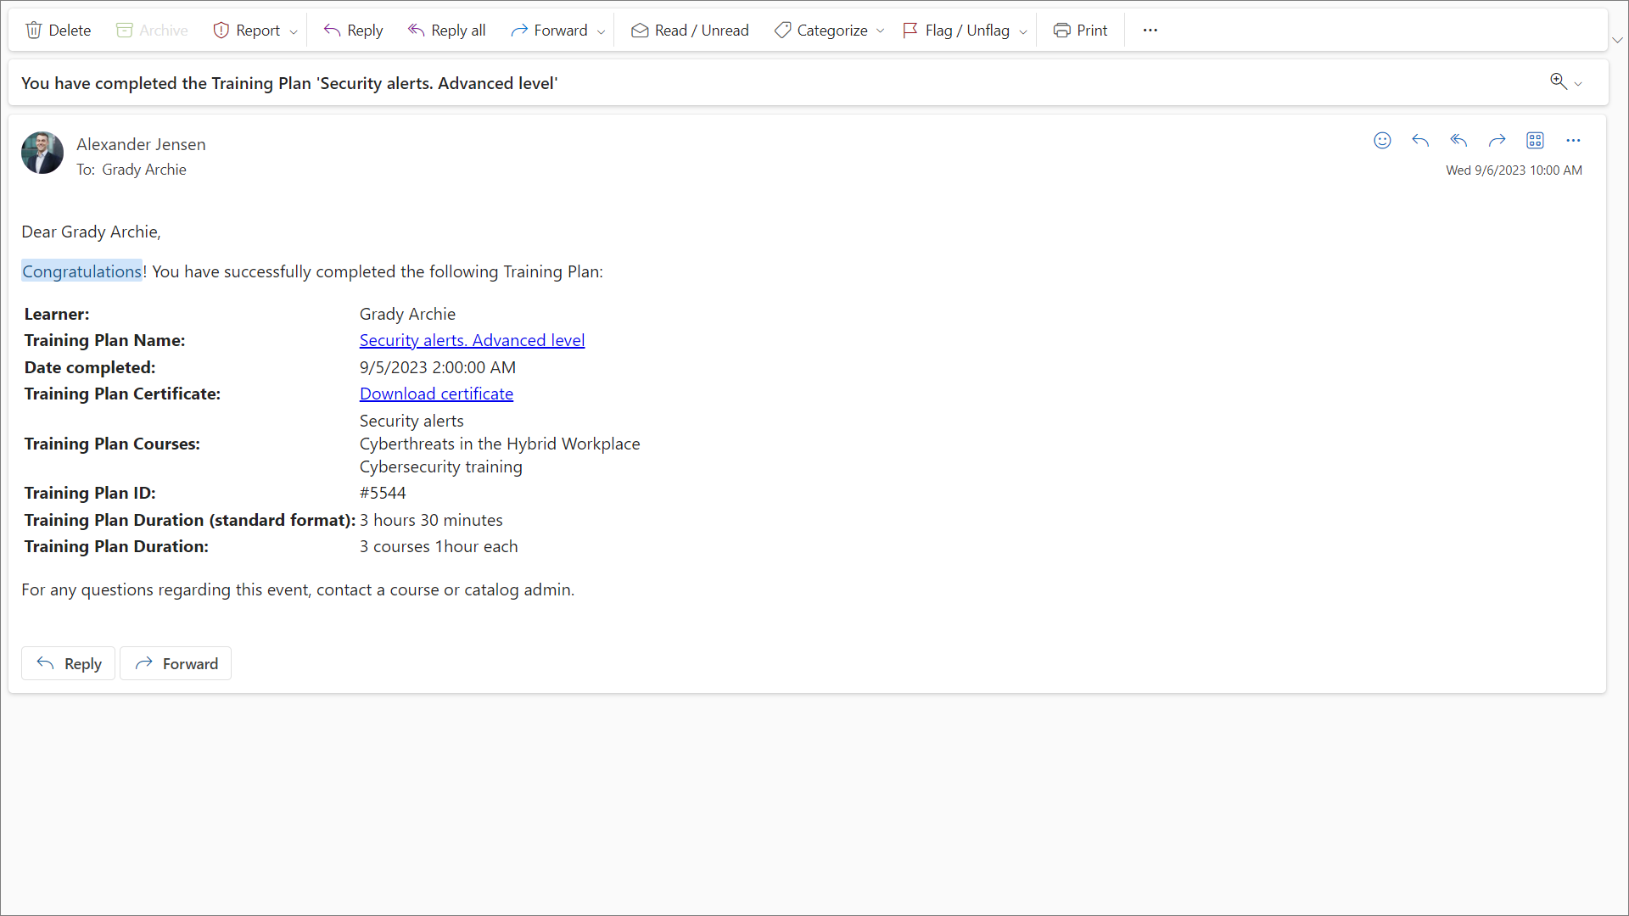Open Security alerts. Advanced level link
The width and height of the screenshot is (1629, 916).
(x=472, y=340)
